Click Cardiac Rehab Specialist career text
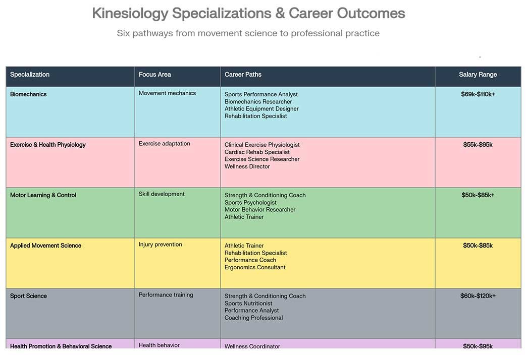 257,152
